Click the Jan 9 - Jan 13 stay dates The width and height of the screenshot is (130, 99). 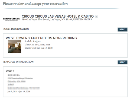pyautogui.click(x=19, y=91)
